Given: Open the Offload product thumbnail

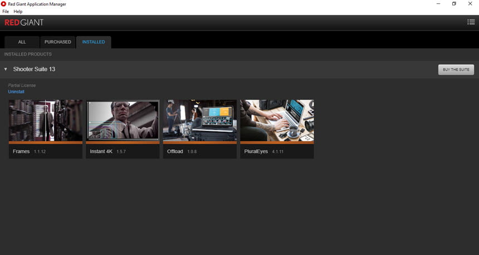Looking at the screenshot, I should tap(200, 120).
